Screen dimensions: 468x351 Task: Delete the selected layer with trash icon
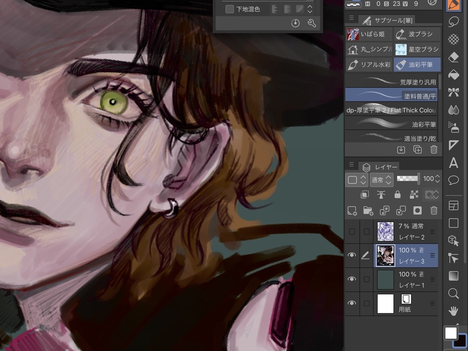click(x=434, y=211)
